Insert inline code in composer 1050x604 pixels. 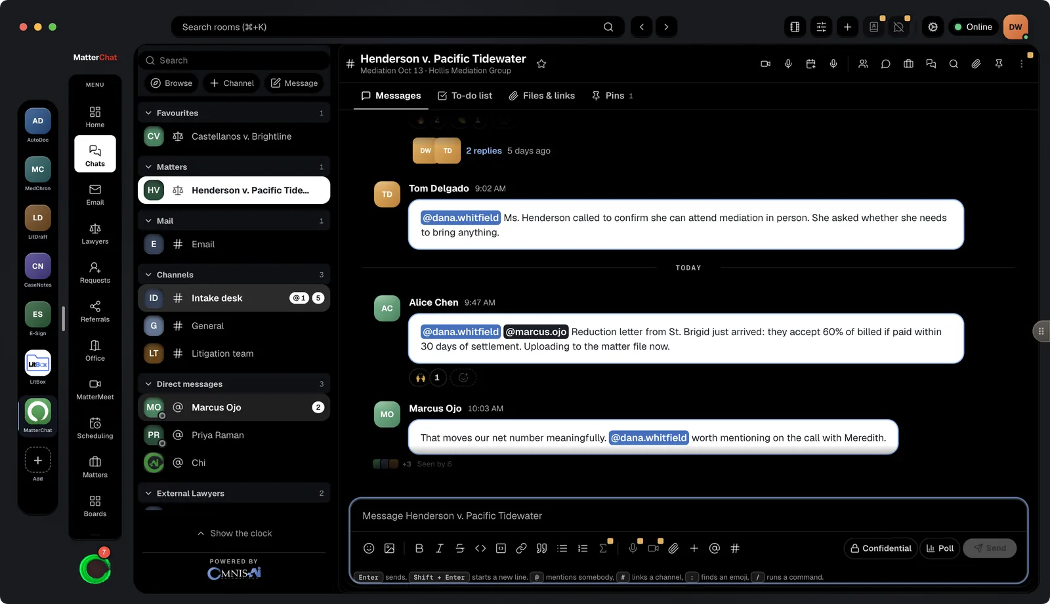(480, 548)
